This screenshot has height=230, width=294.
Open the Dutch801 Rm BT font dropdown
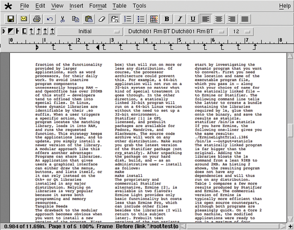click(x=170, y=31)
